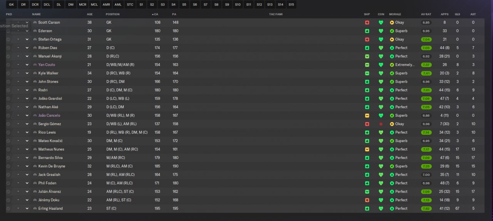Select the S15 substitute slot button
The height and width of the screenshot is (221, 493).
pyautogui.click(x=291, y=5)
